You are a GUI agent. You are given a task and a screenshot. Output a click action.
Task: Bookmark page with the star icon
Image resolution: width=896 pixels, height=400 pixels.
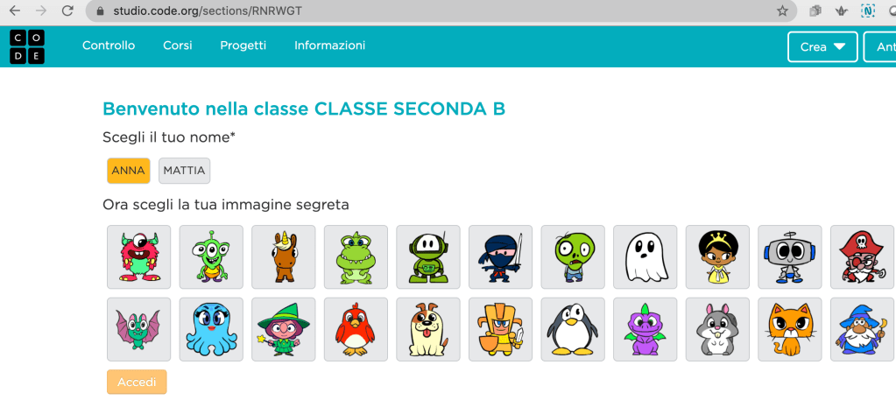pos(782,11)
